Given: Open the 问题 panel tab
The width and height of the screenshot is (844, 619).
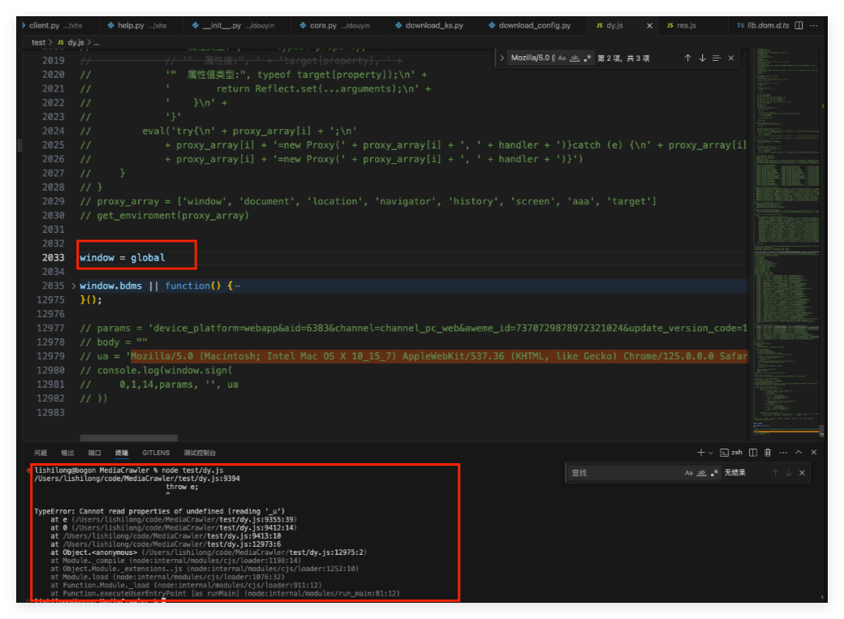Looking at the screenshot, I should [x=41, y=453].
